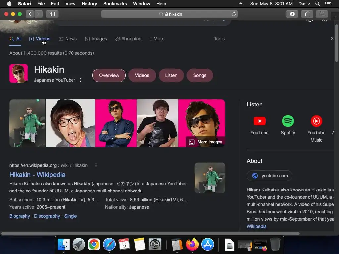Open Wikipedia result thumbnail image
This screenshot has height=254, width=339.
(210, 178)
